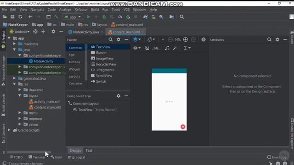Open the Event Log
Viewport: 294px width, 165px height.
pyautogui.click(x=277, y=157)
